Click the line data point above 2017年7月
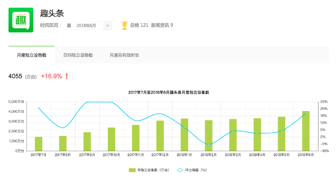 (39, 108)
